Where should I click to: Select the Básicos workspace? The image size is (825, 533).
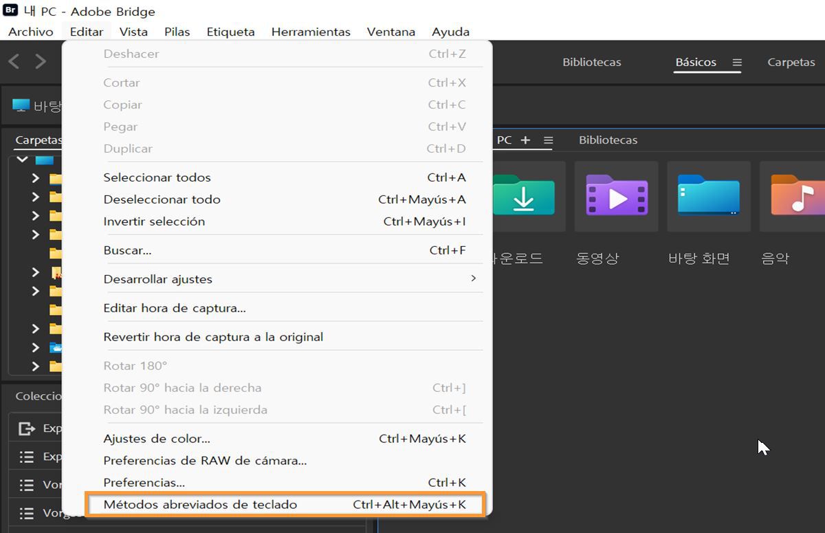(696, 62)
